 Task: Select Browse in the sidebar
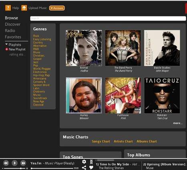(11, 18)
